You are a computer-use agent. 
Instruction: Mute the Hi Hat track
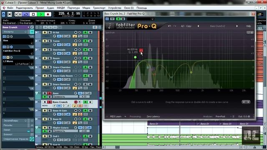45,32
